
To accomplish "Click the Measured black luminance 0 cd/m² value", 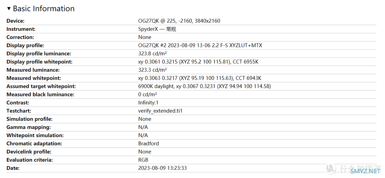I will (x=148, y=94).
